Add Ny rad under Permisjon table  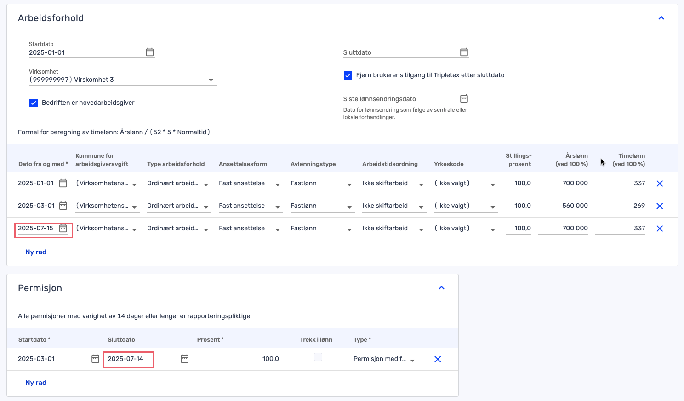(x=36, y=383)
